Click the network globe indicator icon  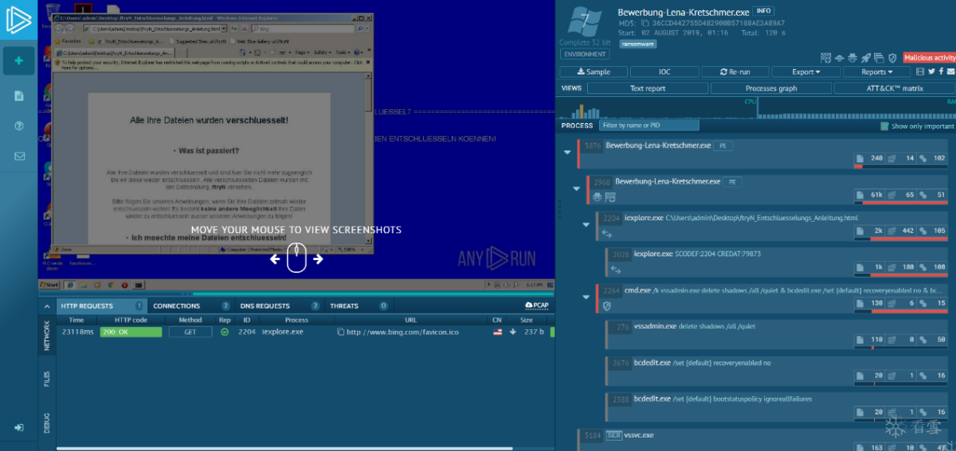tap(839, 57)
